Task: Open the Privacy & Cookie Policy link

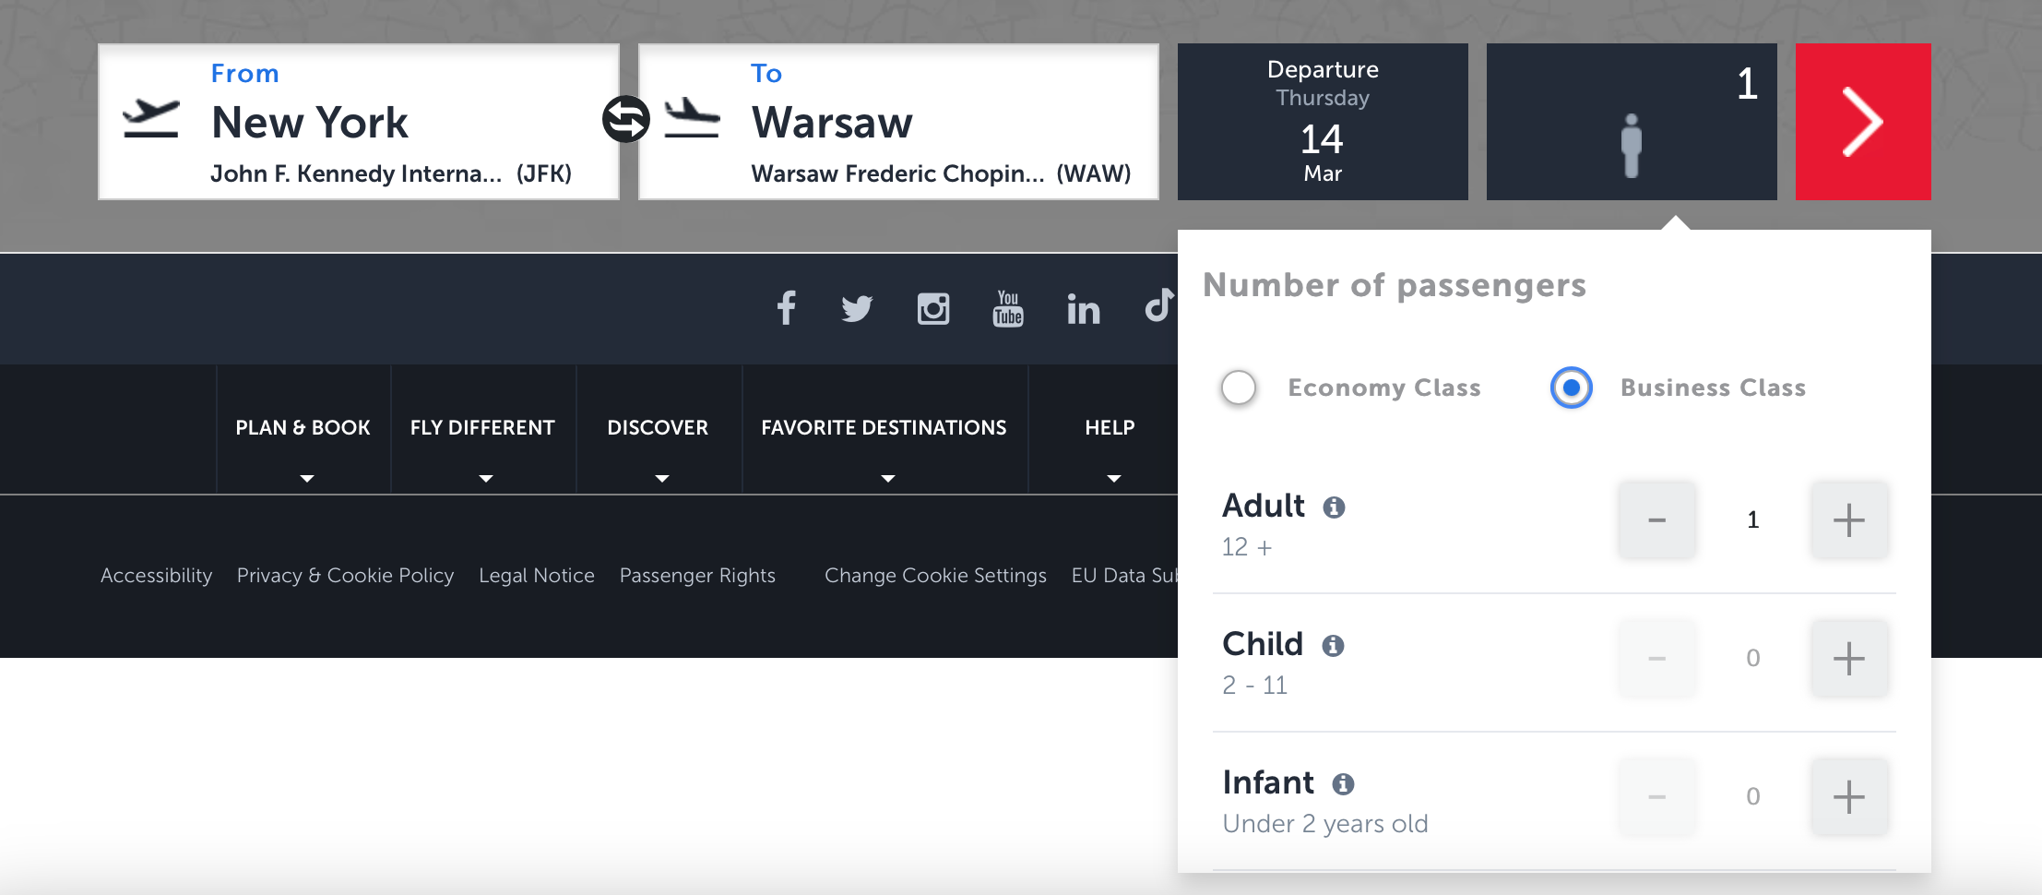Action: [345, 576]
